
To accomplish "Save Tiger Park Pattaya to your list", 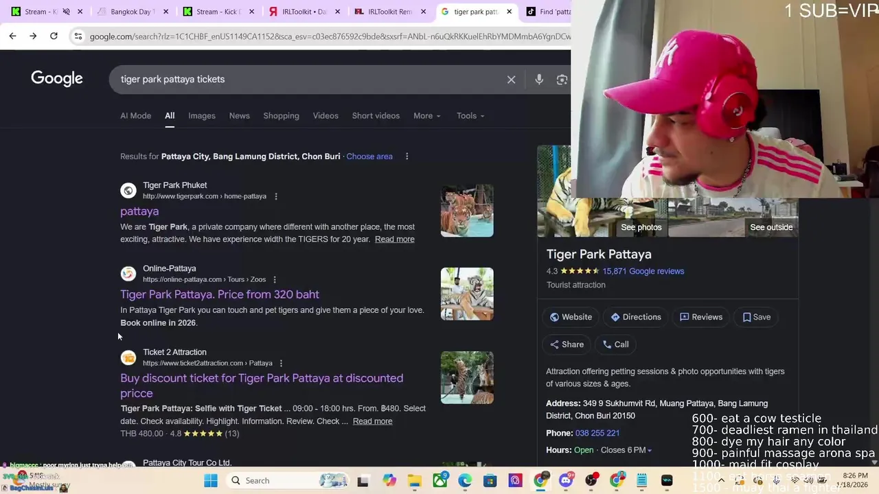I will coord(757,317).
